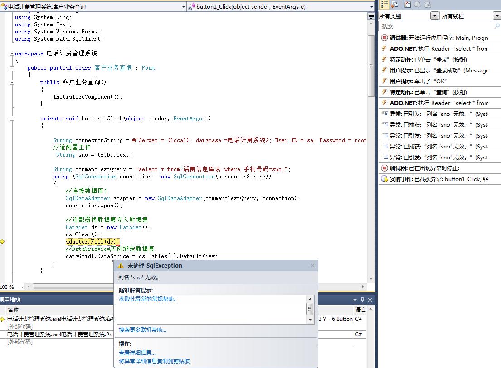The height and width of the screenshot is (368, 501).
Task: Click the split editor handle above vertical scrollbar
Action: tap(371, 16)
